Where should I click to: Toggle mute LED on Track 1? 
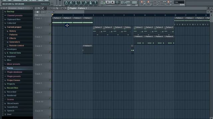click(50, 24)
